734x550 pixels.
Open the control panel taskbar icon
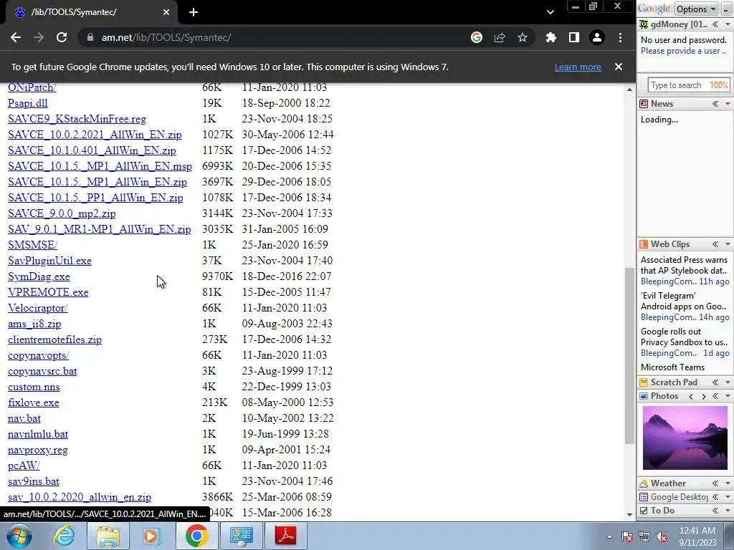[241, 536]
